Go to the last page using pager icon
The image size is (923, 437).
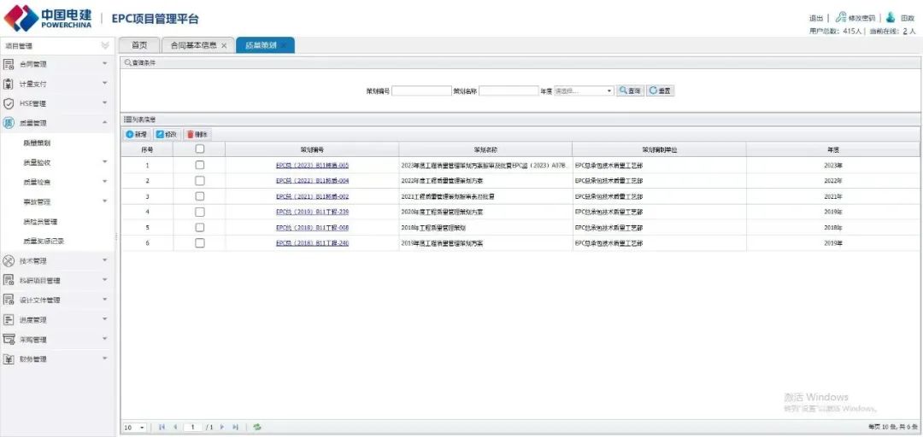[x=235, y=427]
